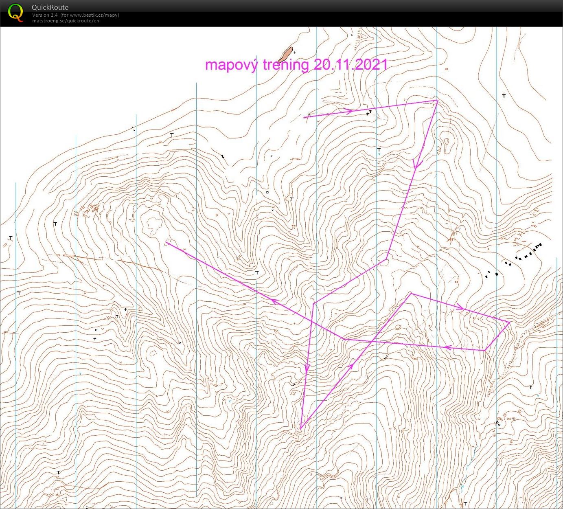The height and width of the screenshot is (509, 563).
Task: Click the arrow on the final northwest-heading leg
Action: [275, 301]
